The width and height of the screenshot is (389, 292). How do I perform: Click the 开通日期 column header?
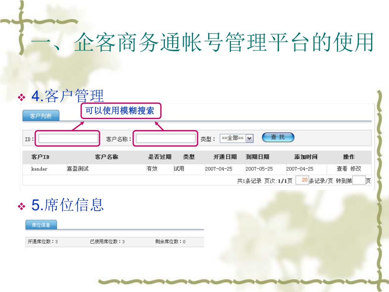(225, 157)
